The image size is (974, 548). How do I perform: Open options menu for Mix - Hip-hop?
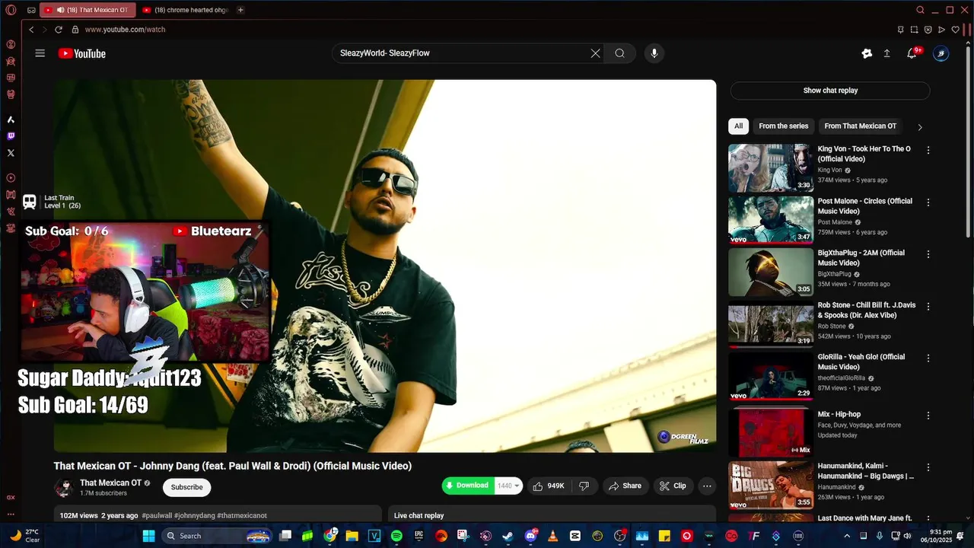click(928, 416)
